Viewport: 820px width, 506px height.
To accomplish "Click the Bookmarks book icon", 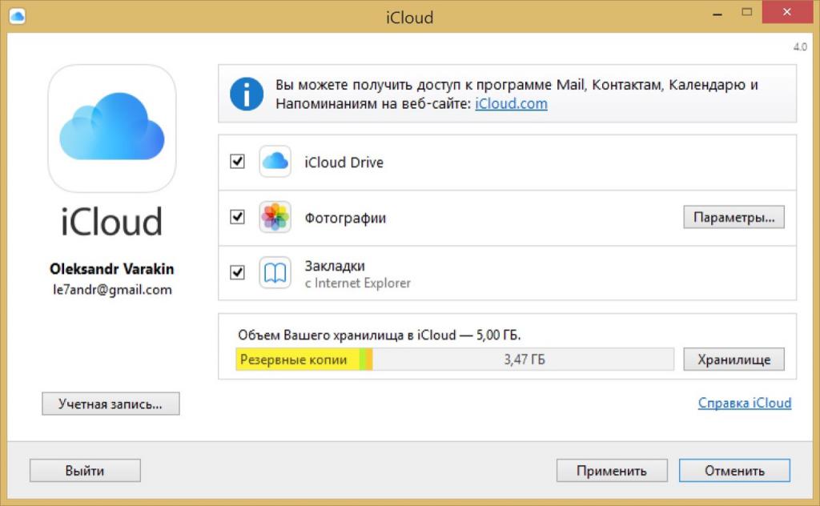I will tap(275, 273).
